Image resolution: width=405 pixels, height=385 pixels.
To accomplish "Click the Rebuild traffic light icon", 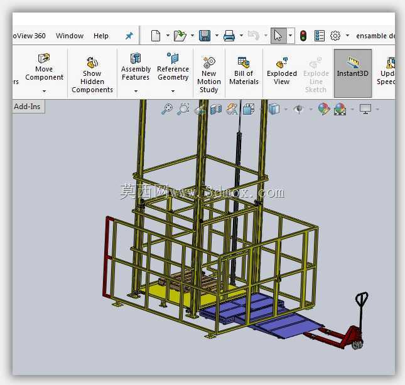I will click(303, 36).
